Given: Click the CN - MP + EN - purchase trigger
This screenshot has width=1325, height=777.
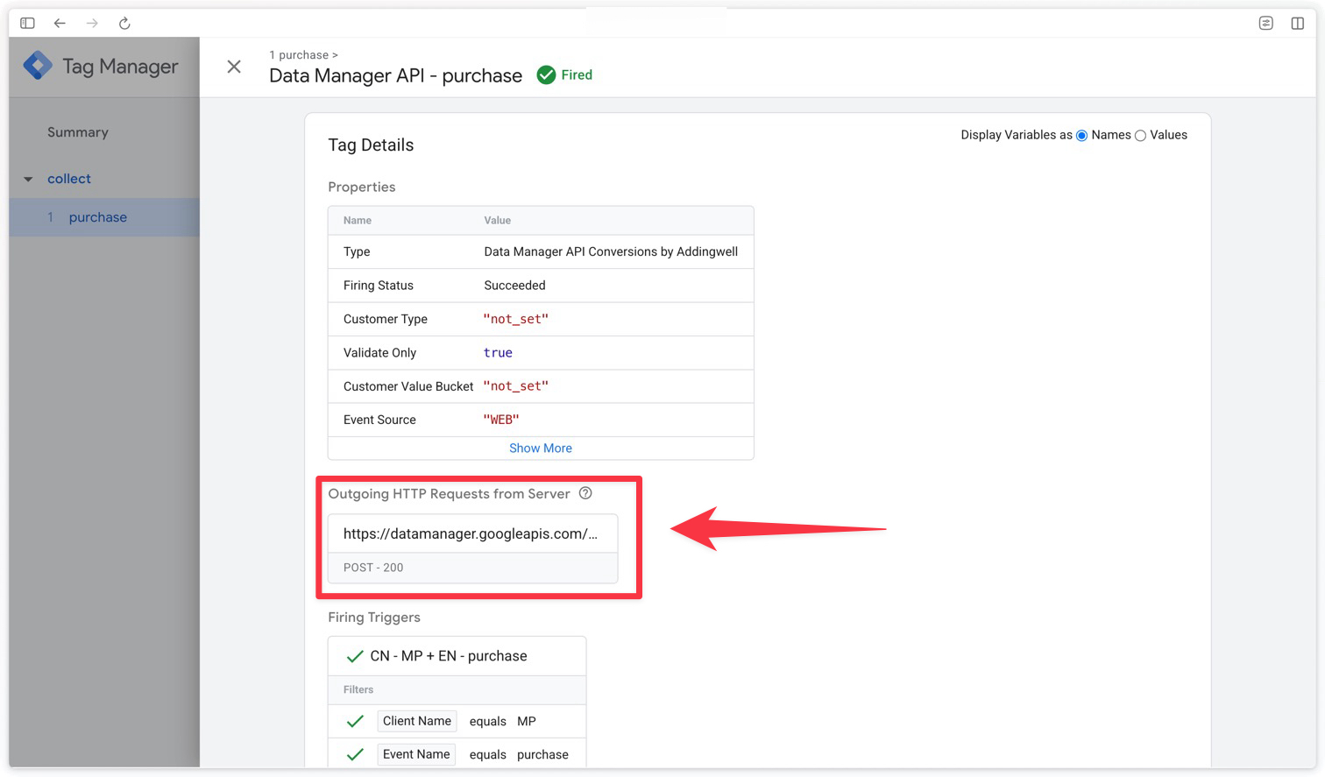Looking at the screenshot, I should 449,656.
